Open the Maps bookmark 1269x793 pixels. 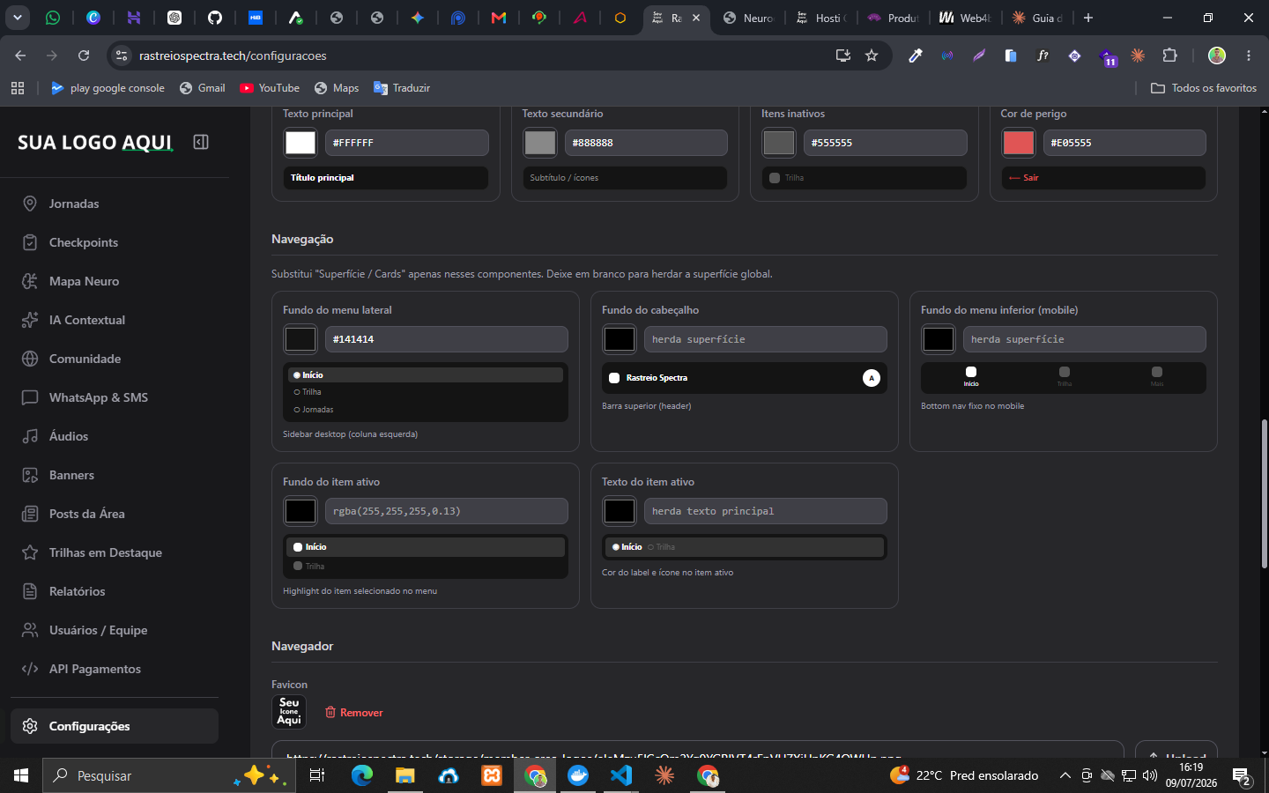click(x=337, y=88)
